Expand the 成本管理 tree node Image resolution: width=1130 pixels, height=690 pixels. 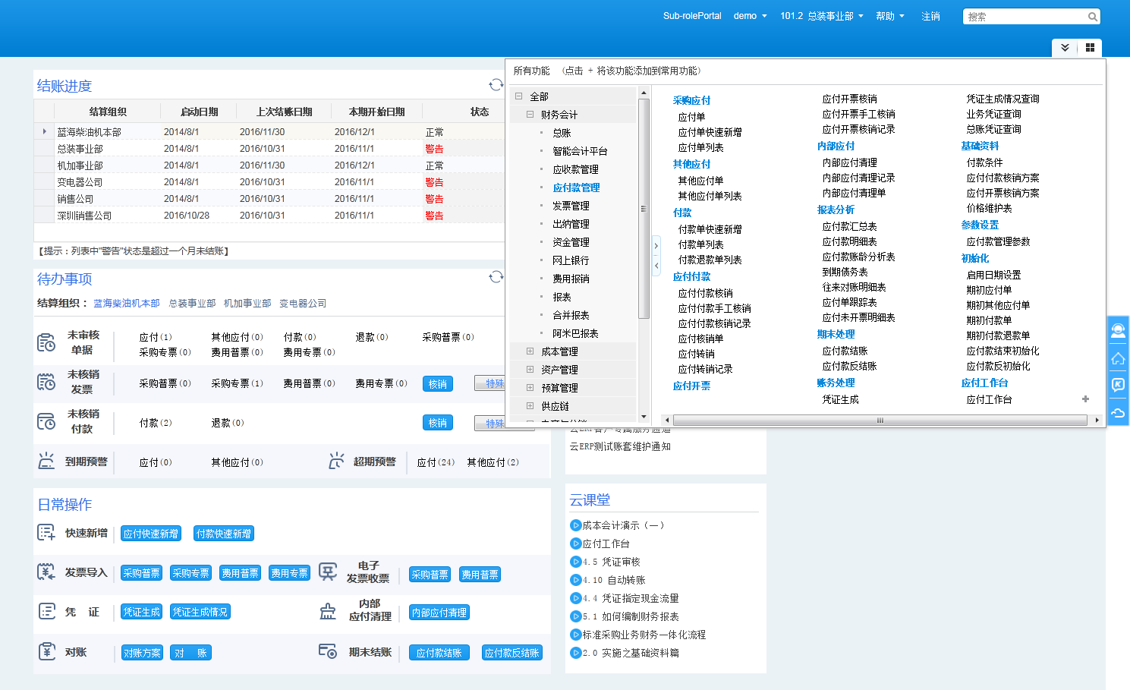click(x=530, y=351)
